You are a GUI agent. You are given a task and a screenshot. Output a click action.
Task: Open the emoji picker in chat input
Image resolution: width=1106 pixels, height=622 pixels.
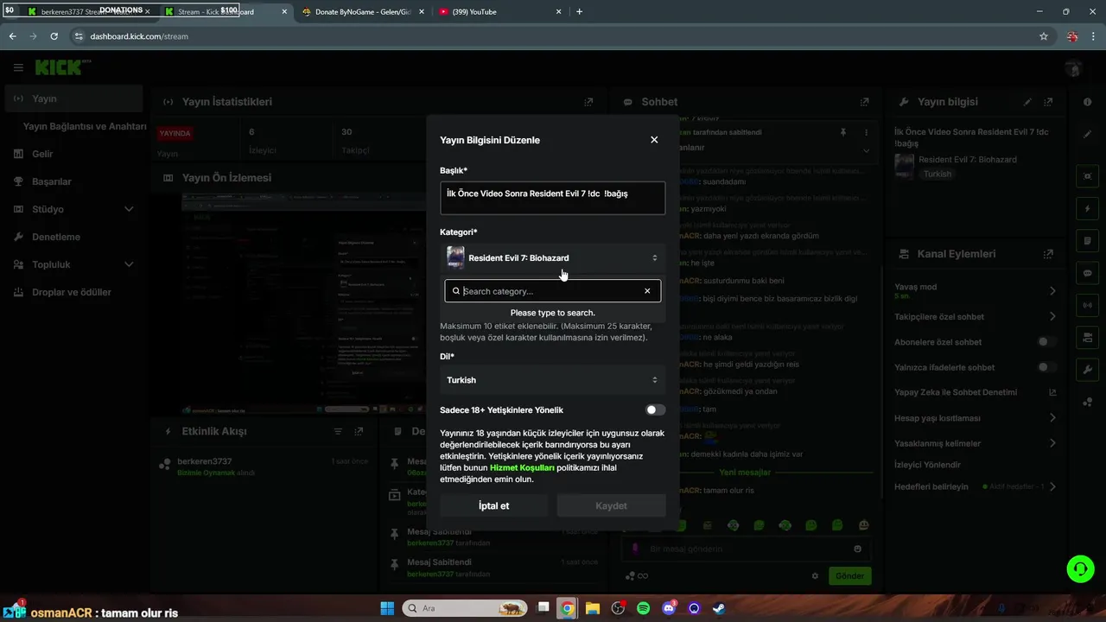(857, 549)
